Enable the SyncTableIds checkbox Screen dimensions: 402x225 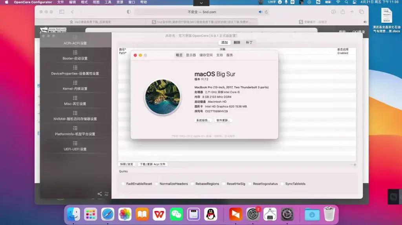pos(282,184)
